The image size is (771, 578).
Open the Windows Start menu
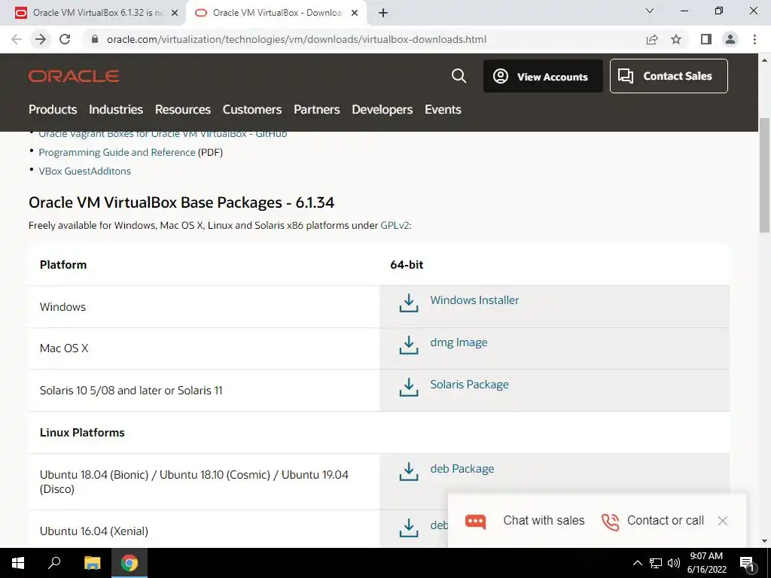(18, 563)
